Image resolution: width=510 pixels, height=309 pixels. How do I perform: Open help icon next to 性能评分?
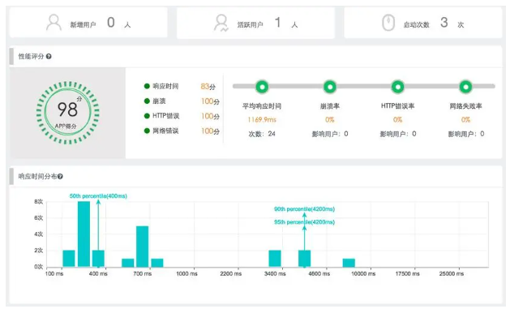[49, 57]
